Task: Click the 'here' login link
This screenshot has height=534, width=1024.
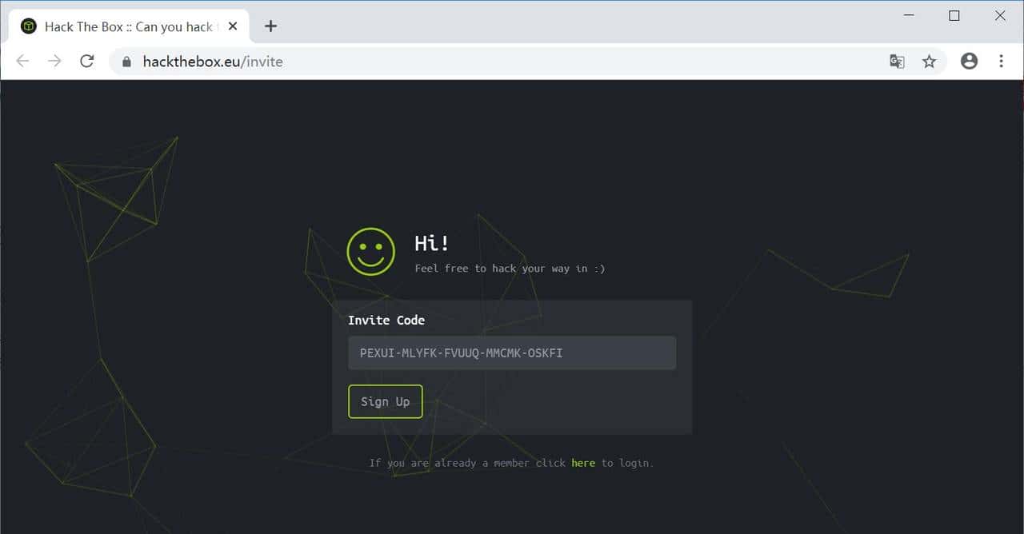Action: pos(582,463)
